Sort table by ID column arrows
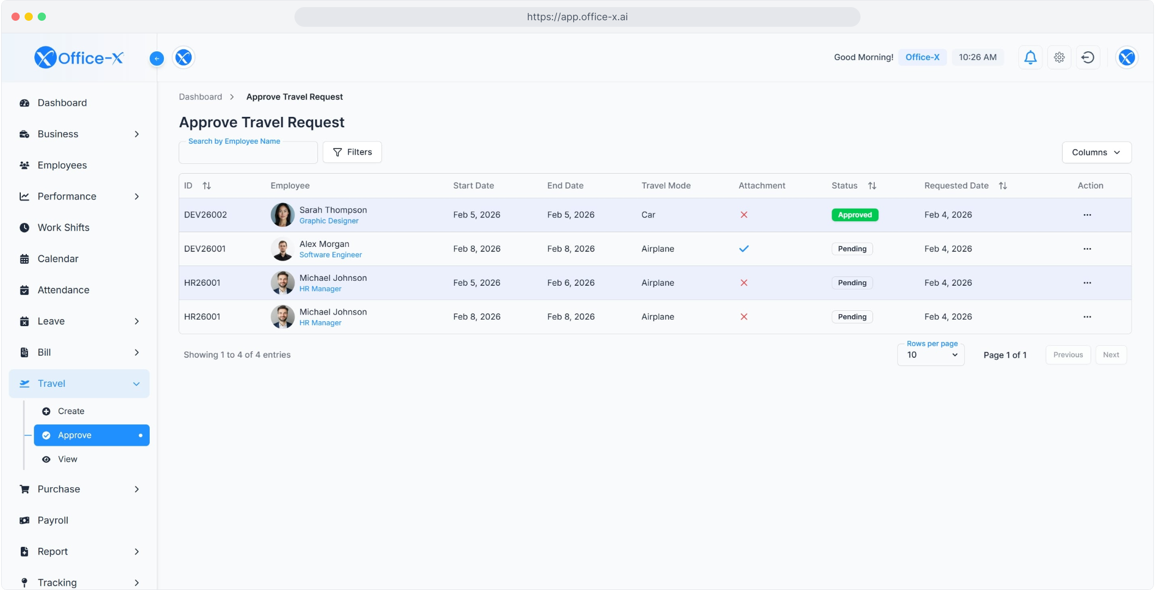This screenshot has width=1155, height=590. (x=207, y=186)
